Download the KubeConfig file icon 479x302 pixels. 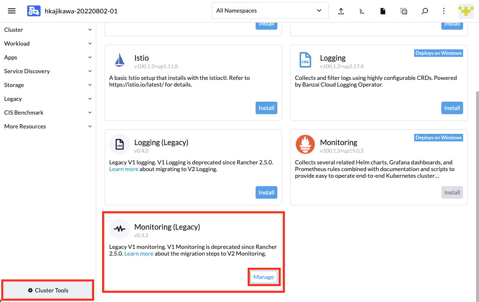pyautogui.click(x=383, y=11)
